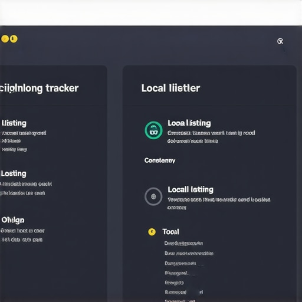Viewport: 302px width, 302px height.
Task: Click the yellow dot icon next to Tooal
Action: [x=152, y=232]
